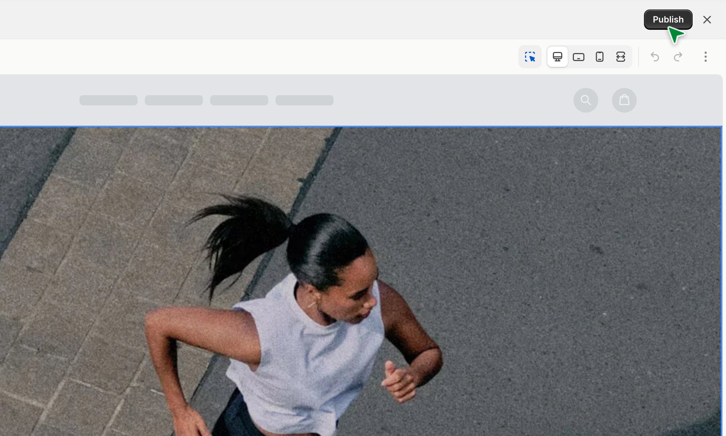Switch to fullscreen width preview
This screenshot has height=436, width=726.
[x=620, y=57]
